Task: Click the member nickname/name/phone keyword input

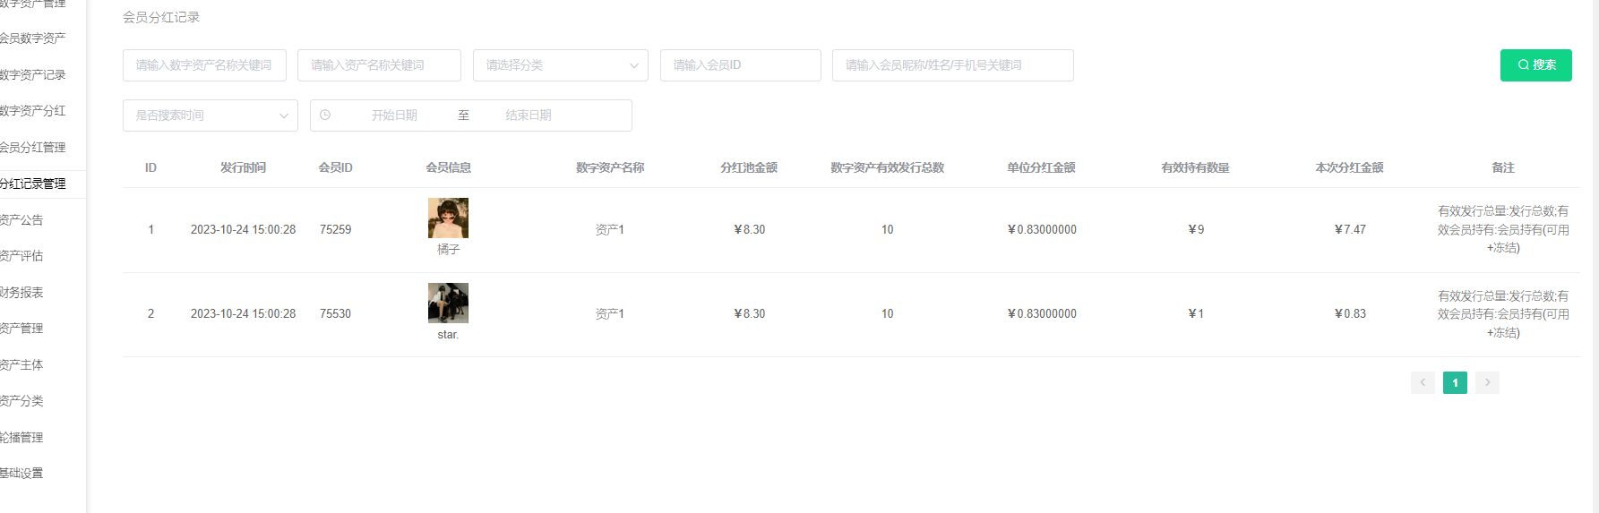Action: (x=952, y=65)
